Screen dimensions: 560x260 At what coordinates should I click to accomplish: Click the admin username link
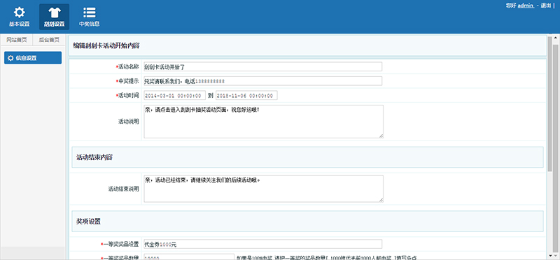click(x=526, y=6)
